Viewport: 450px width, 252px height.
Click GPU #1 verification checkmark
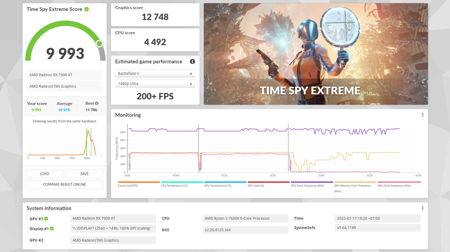(46, 218)
